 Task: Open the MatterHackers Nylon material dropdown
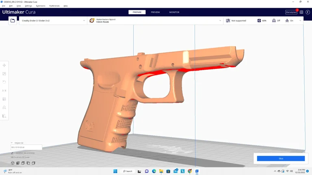[x=155, y=21]
